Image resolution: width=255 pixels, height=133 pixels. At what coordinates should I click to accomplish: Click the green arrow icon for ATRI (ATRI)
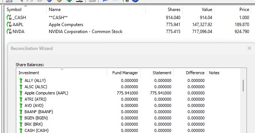[21, 99]
